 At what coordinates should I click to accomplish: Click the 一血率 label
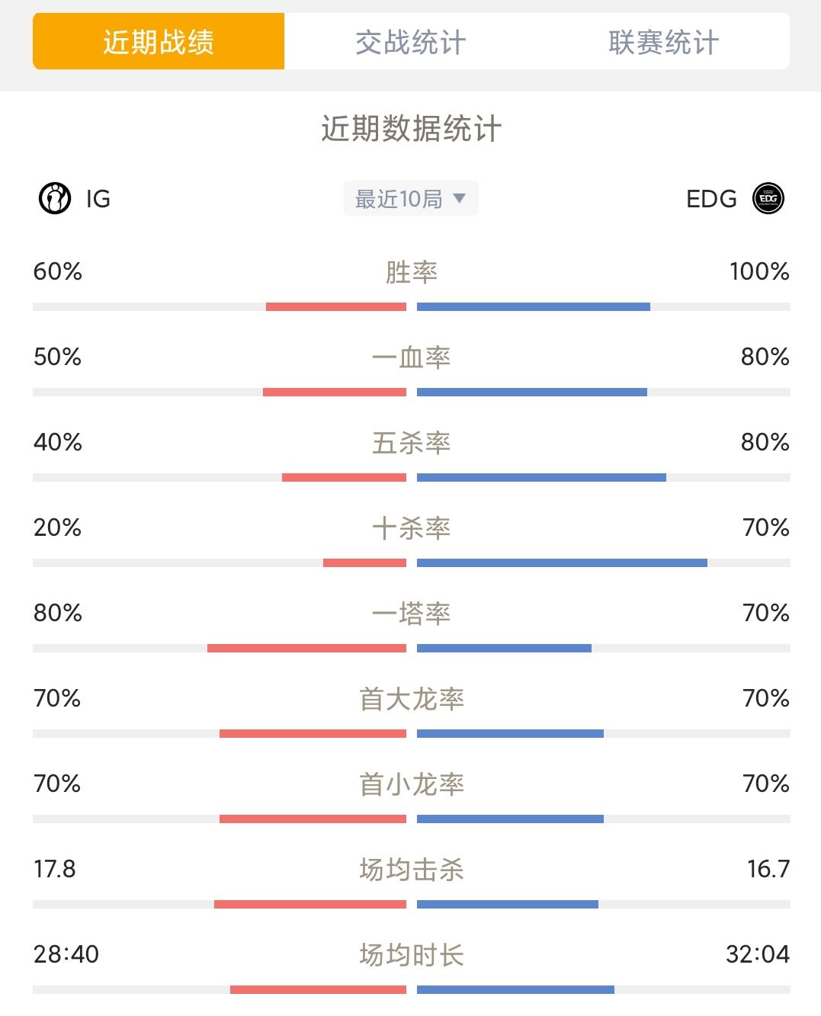pos(412,357)
